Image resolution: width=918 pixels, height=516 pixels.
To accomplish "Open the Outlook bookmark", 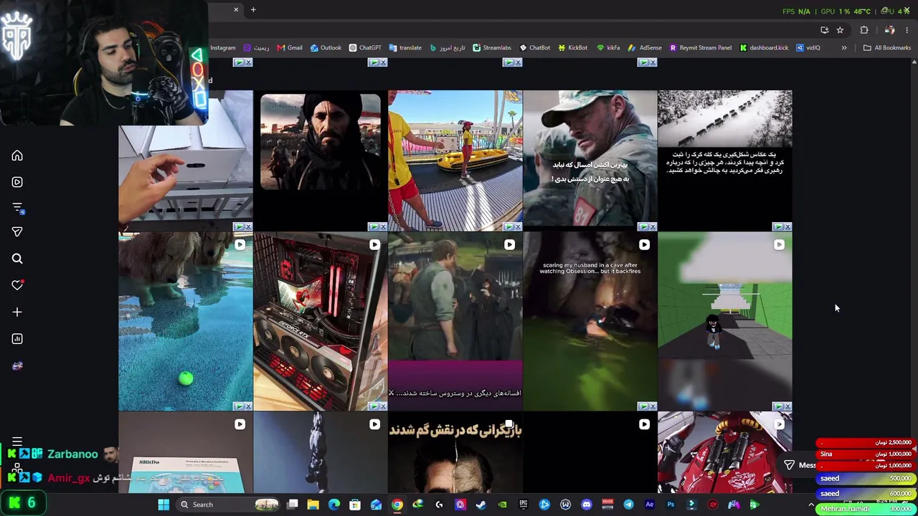I will point(326,48).
